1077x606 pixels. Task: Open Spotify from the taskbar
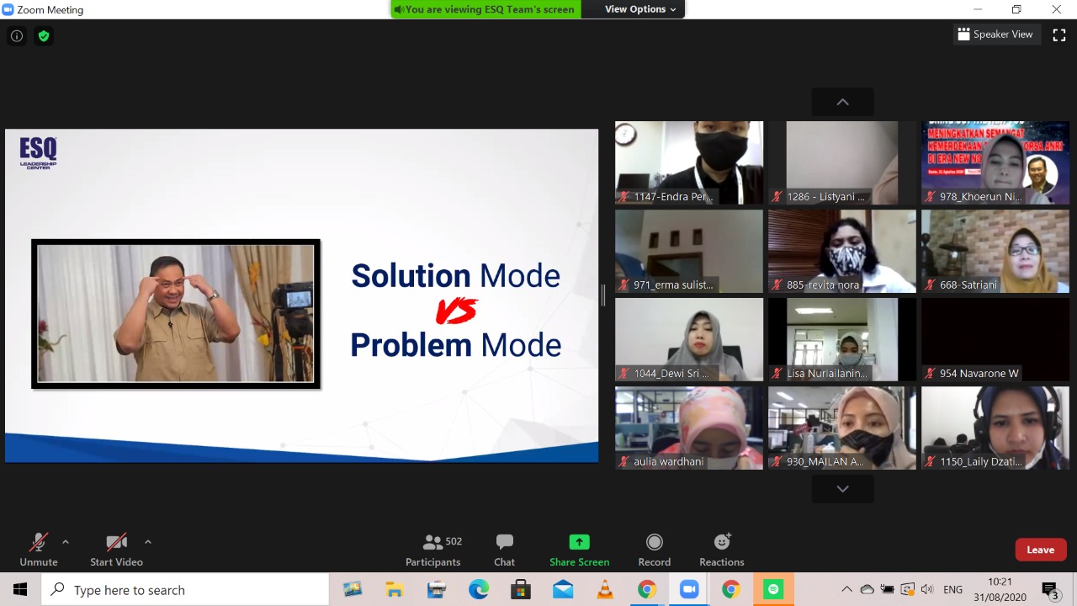click(773, 590)
